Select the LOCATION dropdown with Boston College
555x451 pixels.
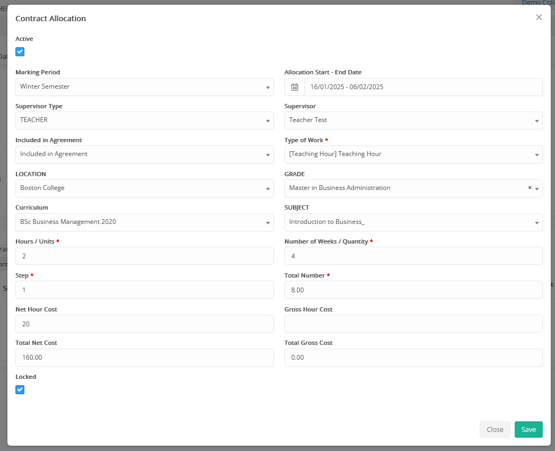(144, 188)
